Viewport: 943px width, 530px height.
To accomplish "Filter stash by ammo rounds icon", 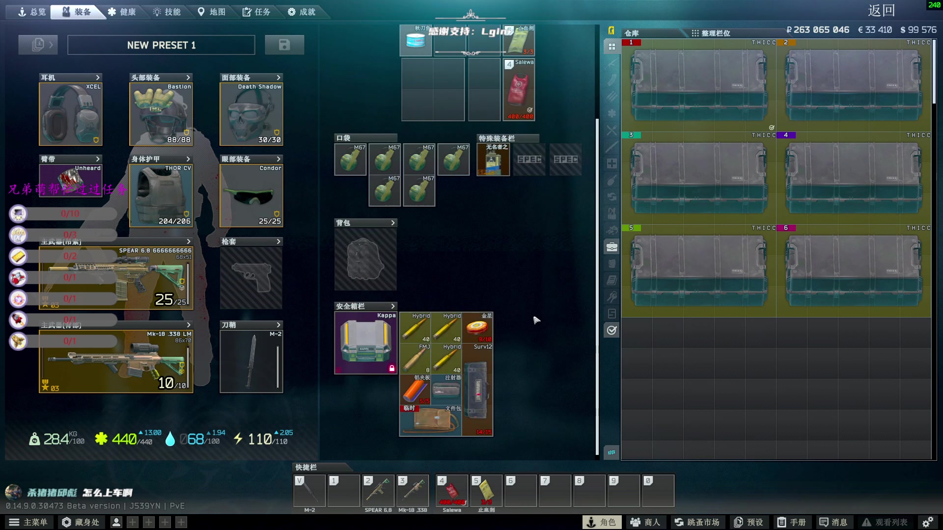I will pos(611,97).
